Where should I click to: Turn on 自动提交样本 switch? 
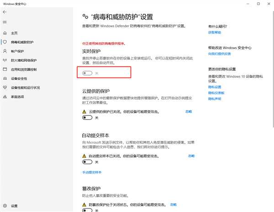pyautogui.click(x=87, y=162)
